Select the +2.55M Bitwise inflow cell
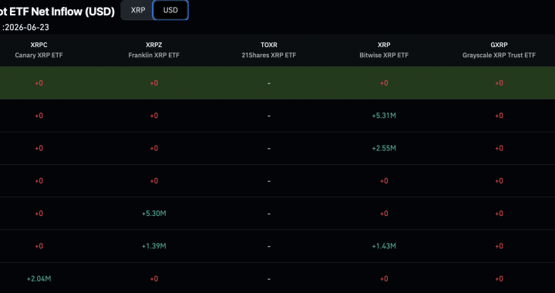 pyautogui.click(x=384, y=148)
